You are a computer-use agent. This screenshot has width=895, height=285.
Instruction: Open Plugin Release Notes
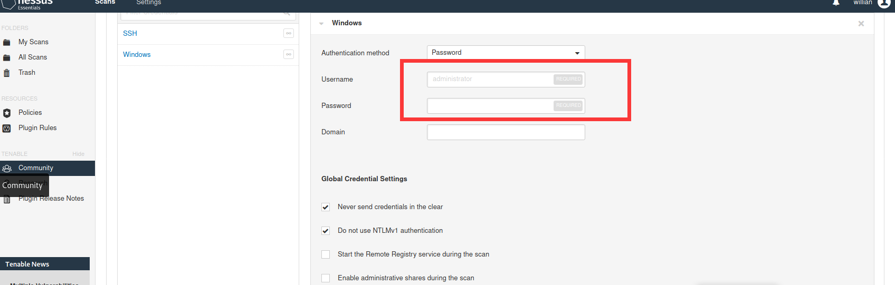click(51, 199)
